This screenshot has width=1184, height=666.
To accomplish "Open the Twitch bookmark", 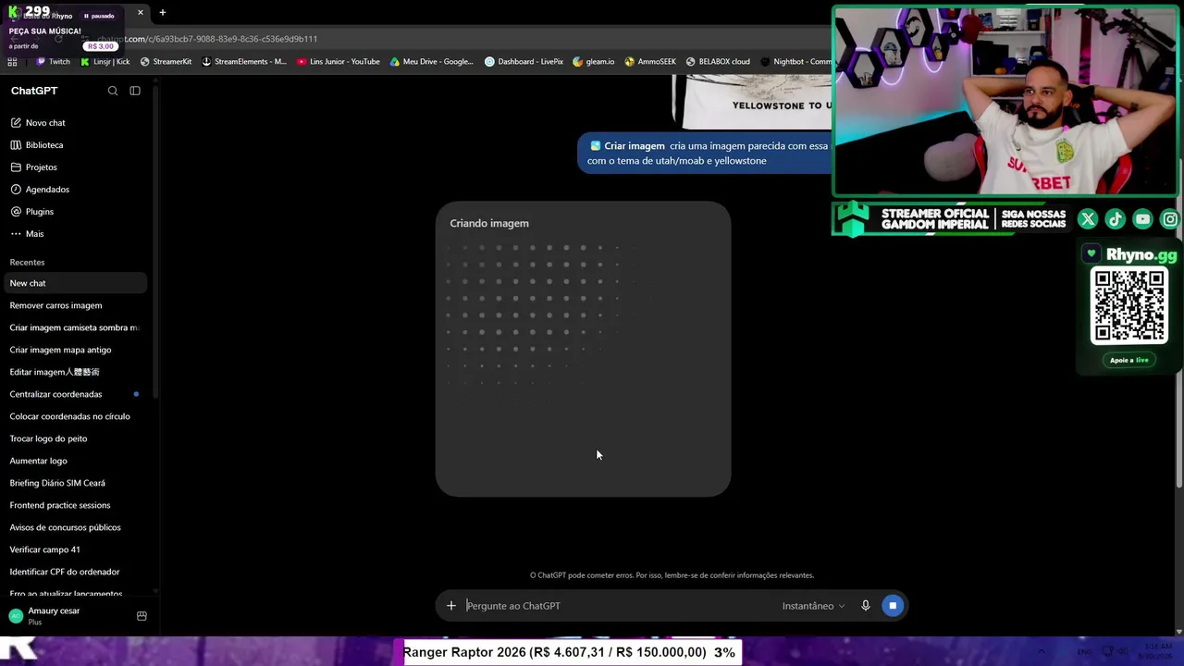I will 53,62.
